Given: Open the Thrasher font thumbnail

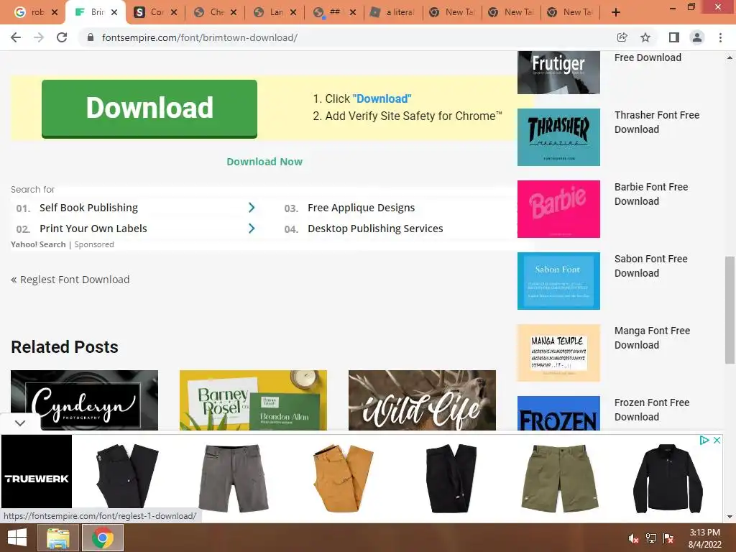Looking at the screenshot, I should click(558, 137).
